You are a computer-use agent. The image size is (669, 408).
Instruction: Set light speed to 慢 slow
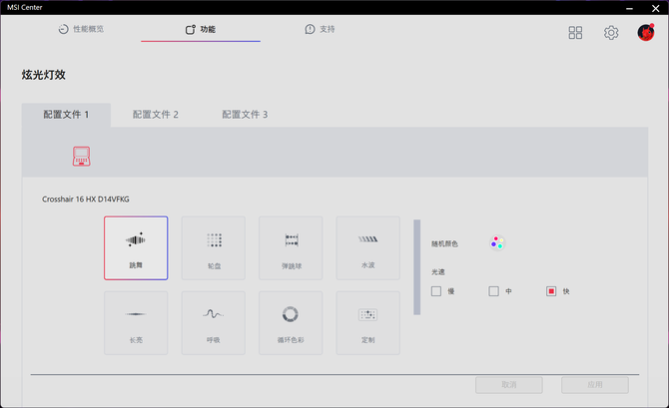pos(436,291)
